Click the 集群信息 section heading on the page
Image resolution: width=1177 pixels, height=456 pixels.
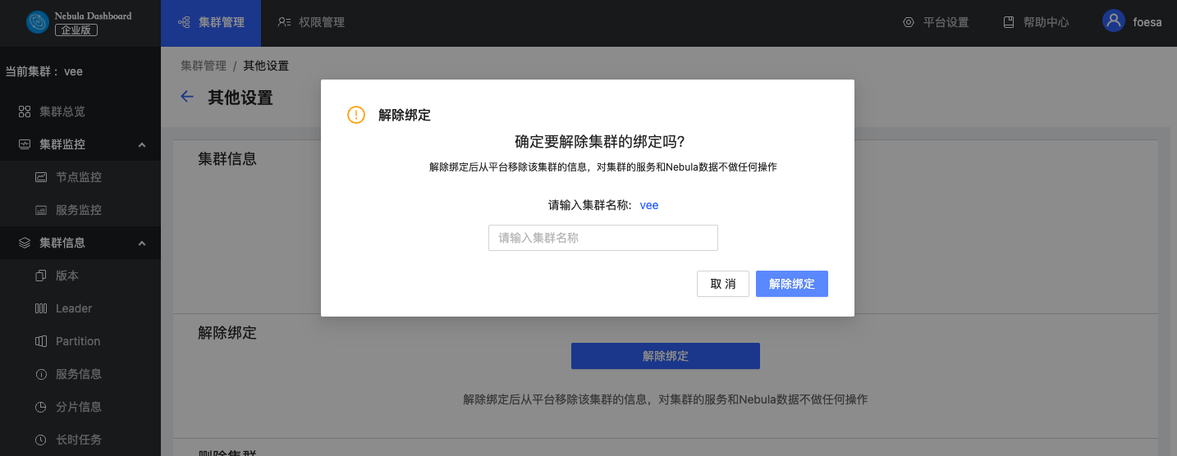(227, 159)
